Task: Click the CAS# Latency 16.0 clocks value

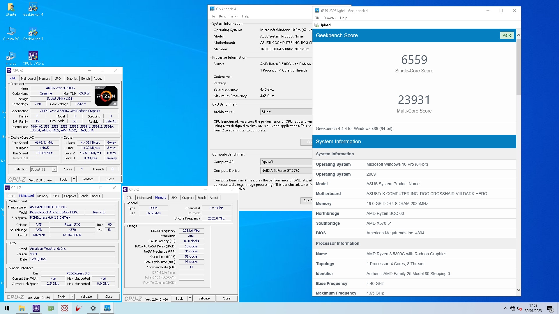Action: [191, 241]
